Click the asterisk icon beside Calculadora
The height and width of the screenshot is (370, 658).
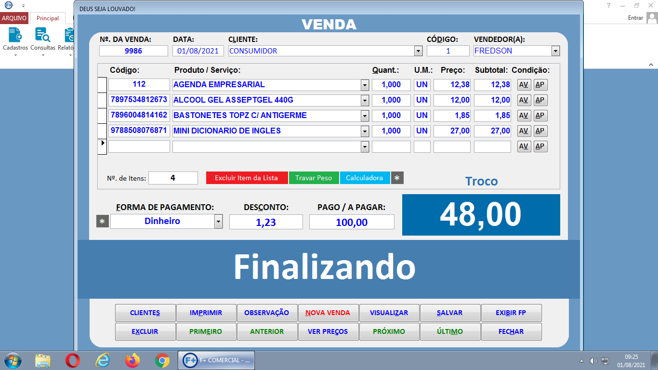(x=397, y=177)
